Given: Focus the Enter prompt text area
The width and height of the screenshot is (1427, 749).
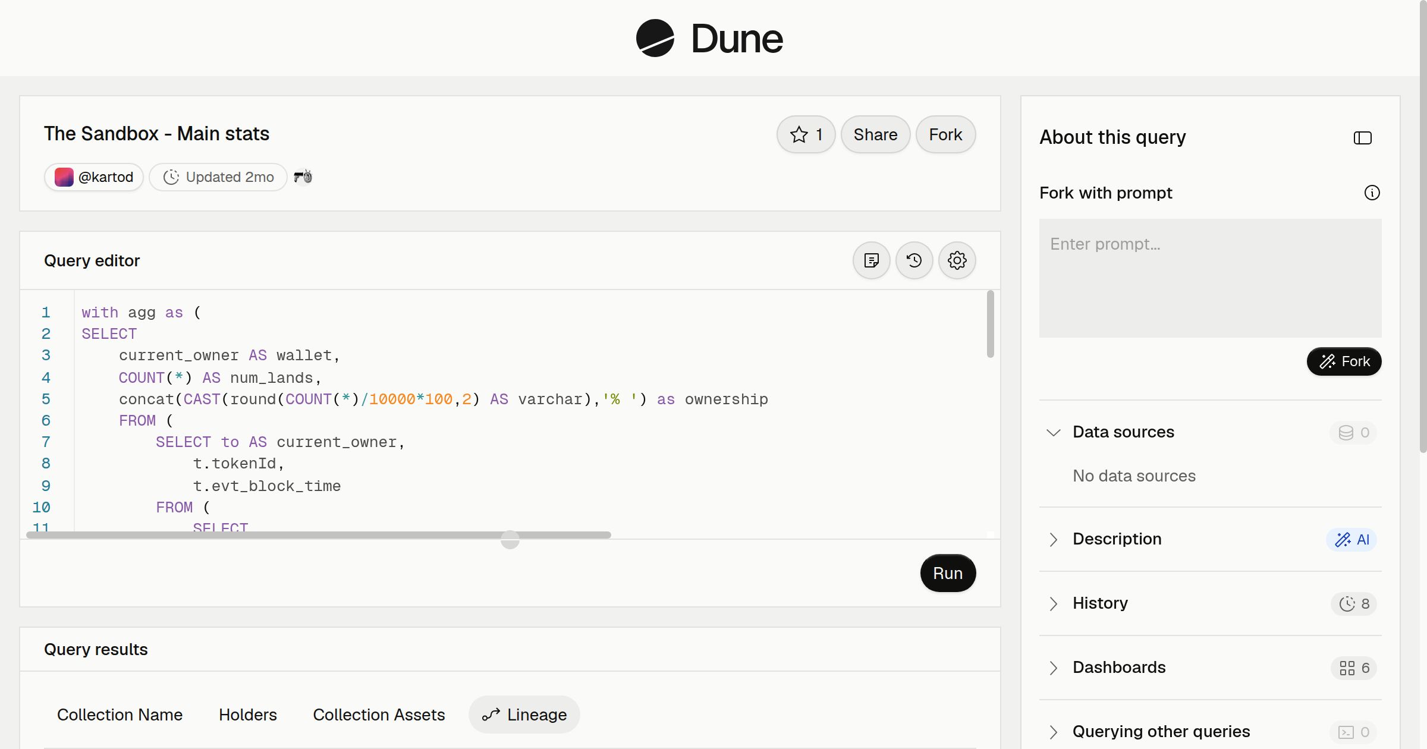Looking at the screenshot, I should [x=1210, y=278].
